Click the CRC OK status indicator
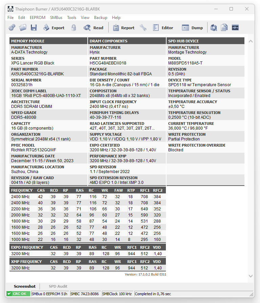 point(18,294)
